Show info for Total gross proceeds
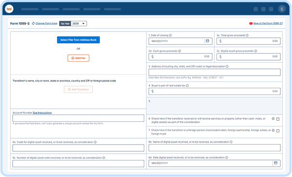 (247, 35)
